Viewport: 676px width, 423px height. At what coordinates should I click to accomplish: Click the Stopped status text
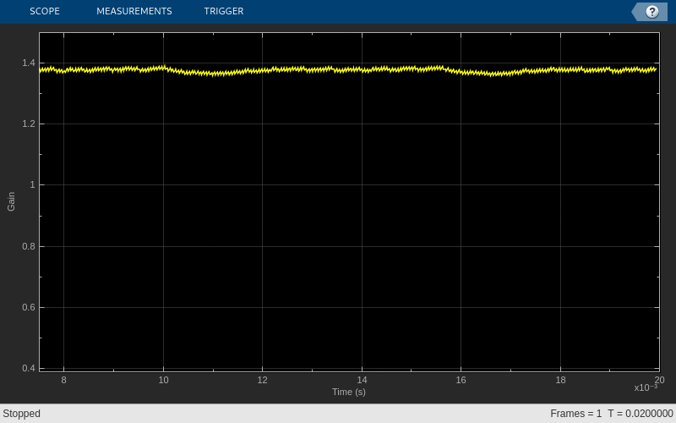click(22, 414)
